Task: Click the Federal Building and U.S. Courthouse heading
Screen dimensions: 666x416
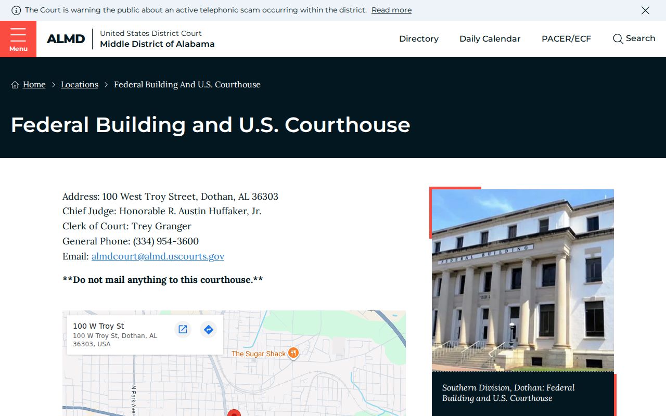Action: click(211, 125)
